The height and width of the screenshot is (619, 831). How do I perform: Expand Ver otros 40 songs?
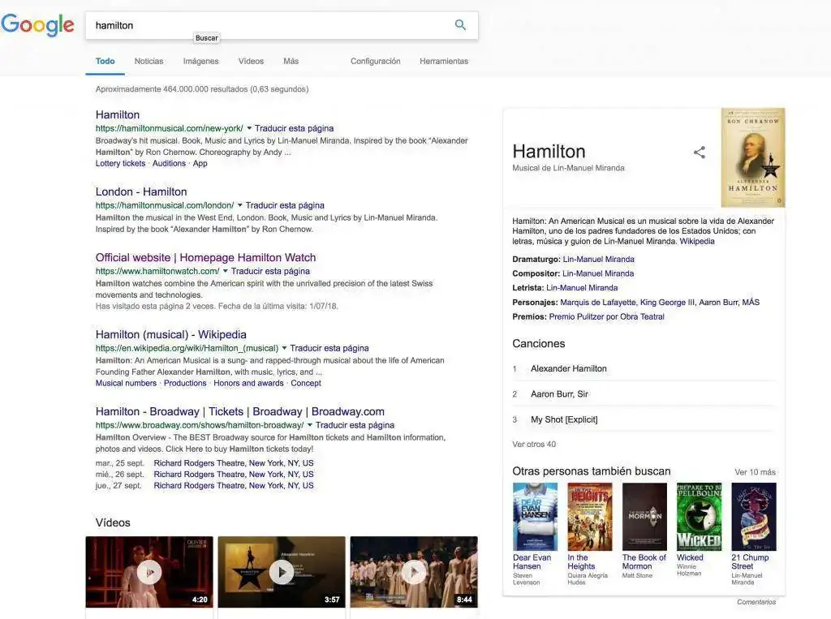pyautogui.click(x=534, y=445)
